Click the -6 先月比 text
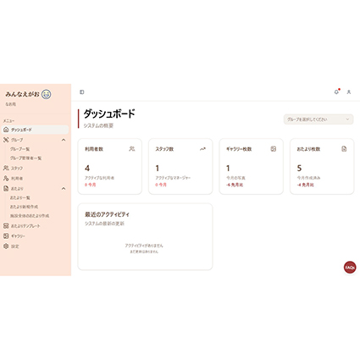The width and height of the screenshot is (360, 360). pos(235,185)
